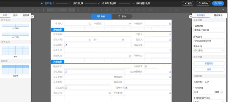Click the document link icon in 关联文档 field
The height and width of the screenshot is (102, 228).
coord(110,93)
